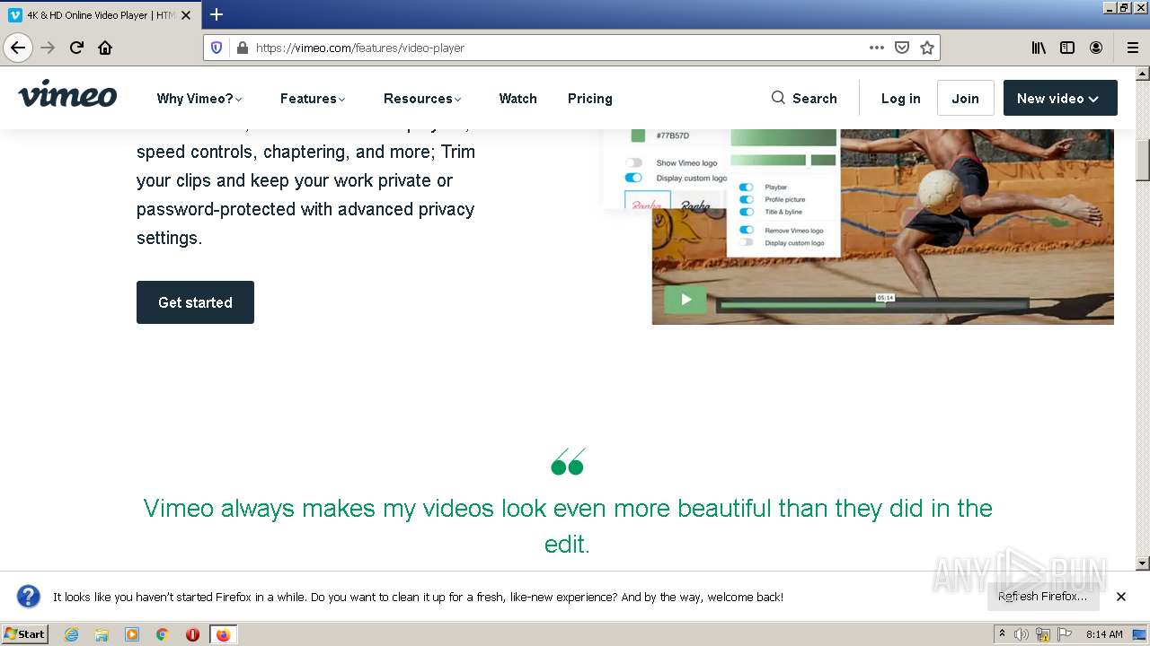
Task: Open the Pricing page
Action: pos(590,99)
